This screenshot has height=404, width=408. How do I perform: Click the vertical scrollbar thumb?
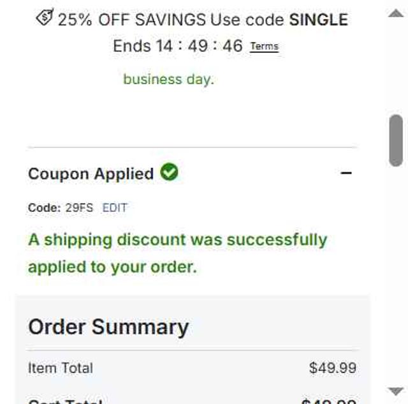pos(396,140)
